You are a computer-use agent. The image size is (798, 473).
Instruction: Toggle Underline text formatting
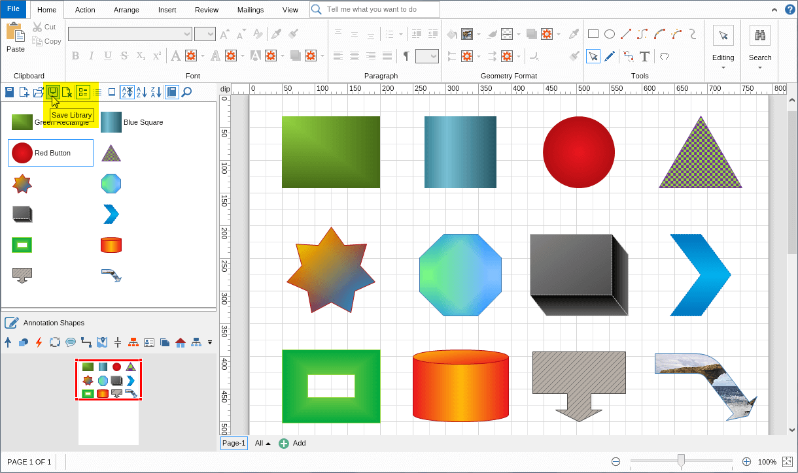[108, 56]
